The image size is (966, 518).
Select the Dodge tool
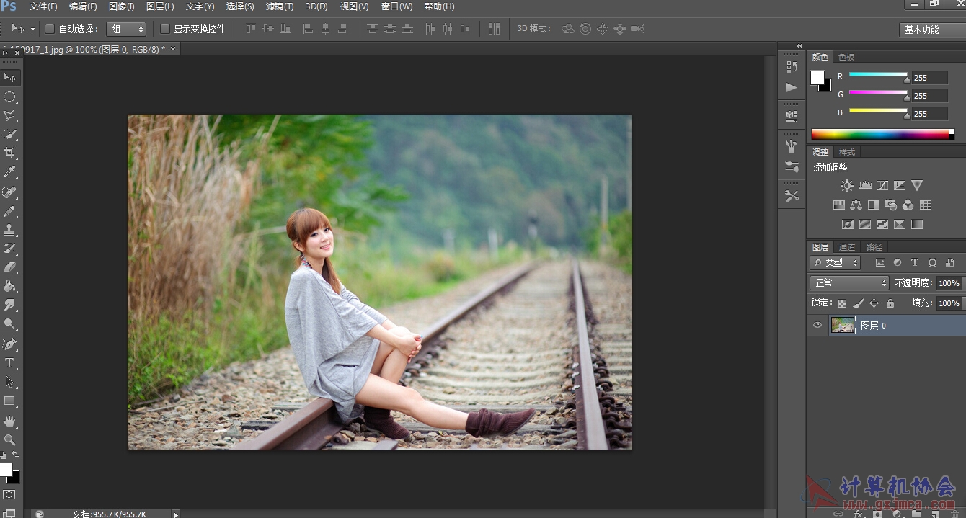pos(10,323)
